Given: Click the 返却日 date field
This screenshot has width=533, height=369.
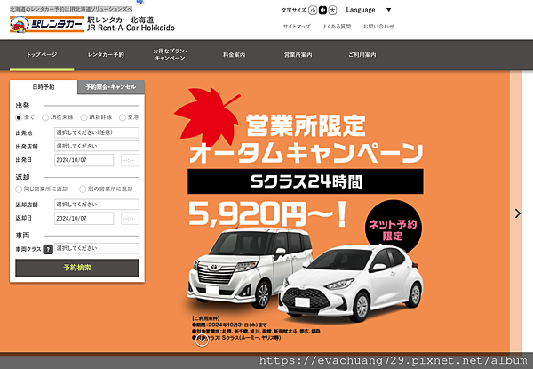Looking at the screenshot, I should (84, 219).
